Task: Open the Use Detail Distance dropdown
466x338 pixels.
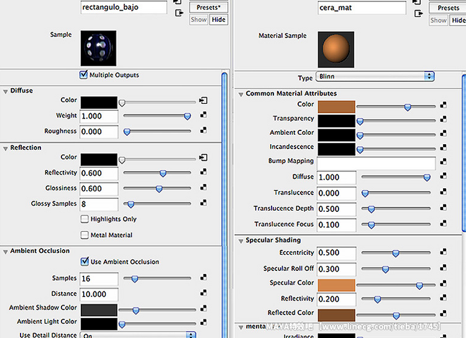Action: (138, 335)
